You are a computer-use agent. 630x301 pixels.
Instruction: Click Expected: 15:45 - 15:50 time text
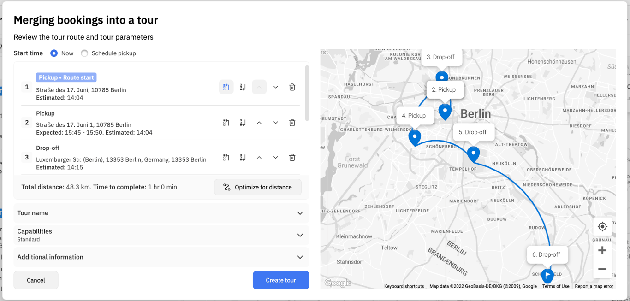(70, 133)
